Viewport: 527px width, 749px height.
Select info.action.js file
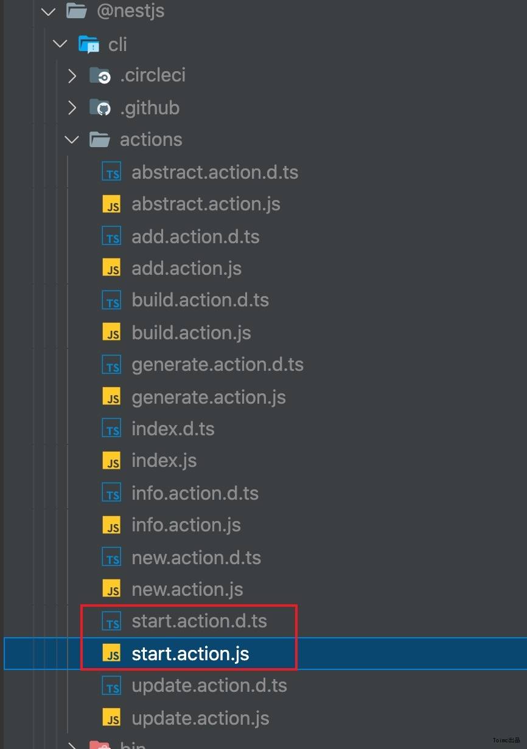(186, 525)
